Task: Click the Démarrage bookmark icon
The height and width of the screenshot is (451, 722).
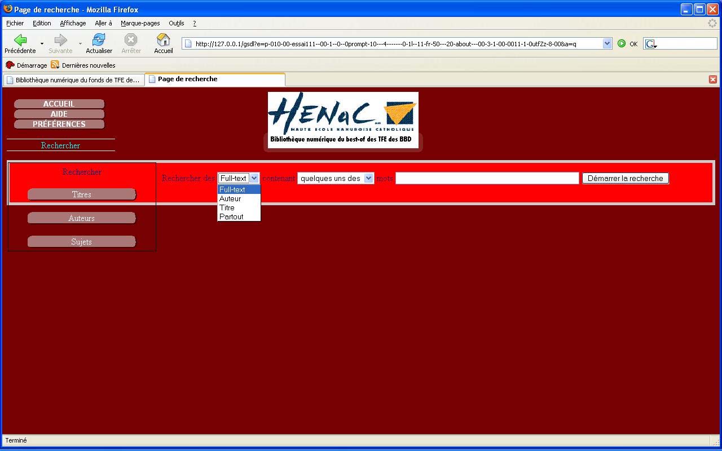Action: pos(10,65)
